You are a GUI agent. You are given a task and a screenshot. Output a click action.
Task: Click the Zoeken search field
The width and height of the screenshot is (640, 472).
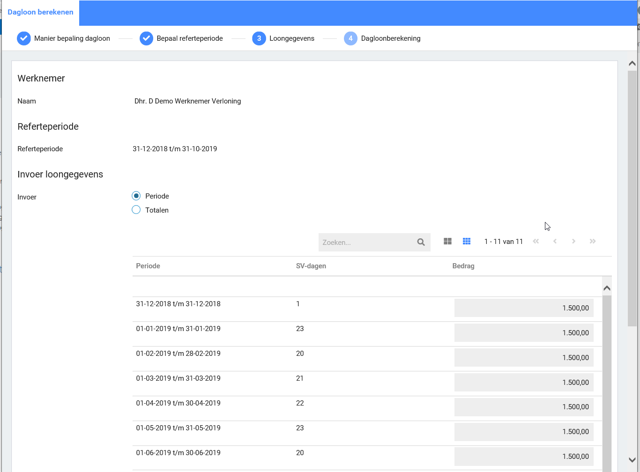click(365, 243)
